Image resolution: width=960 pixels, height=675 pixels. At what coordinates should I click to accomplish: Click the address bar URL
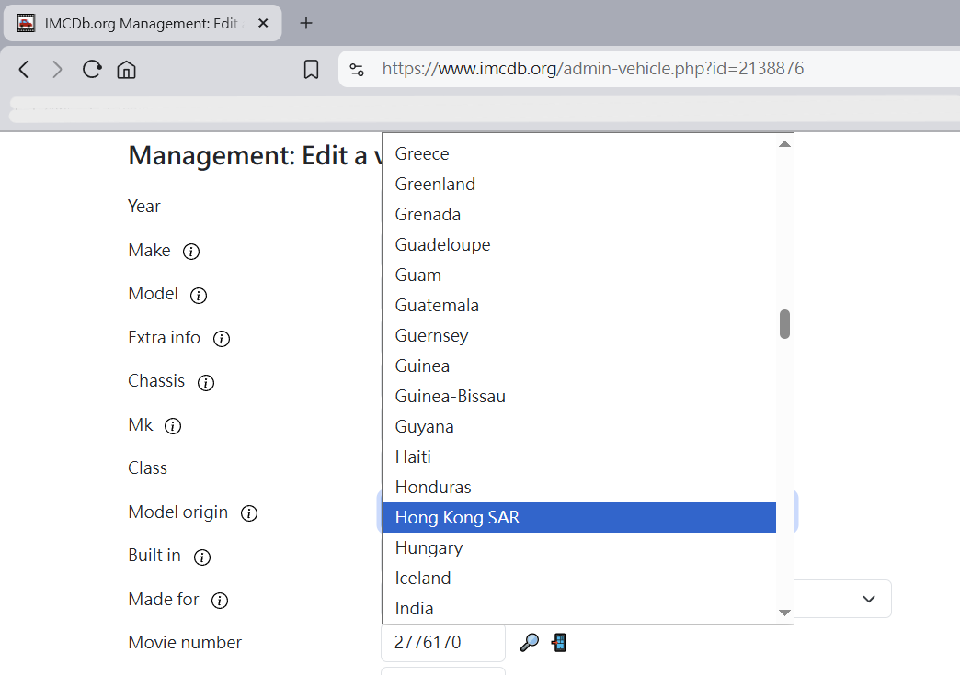click(593, 69)
